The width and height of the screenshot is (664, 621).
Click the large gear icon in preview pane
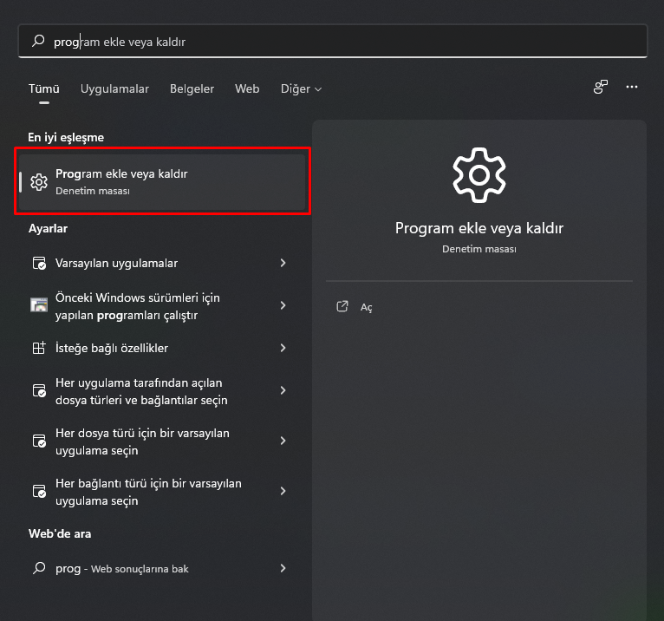click(478, 175)
